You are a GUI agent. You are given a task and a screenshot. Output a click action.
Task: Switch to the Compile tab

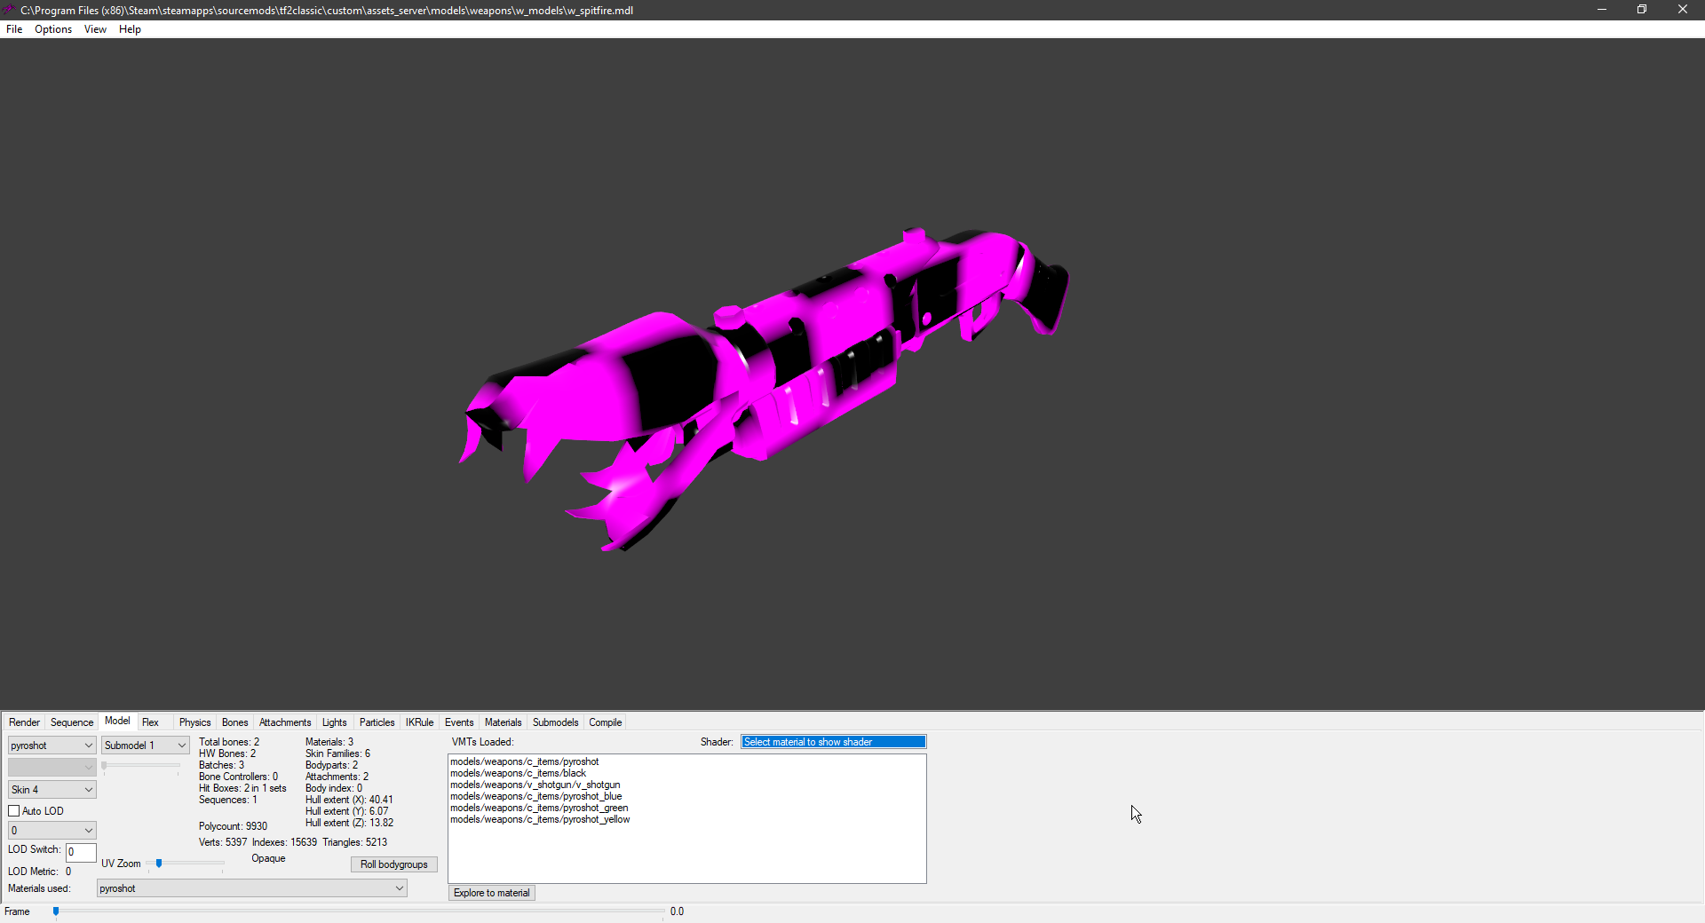[605, 722]
